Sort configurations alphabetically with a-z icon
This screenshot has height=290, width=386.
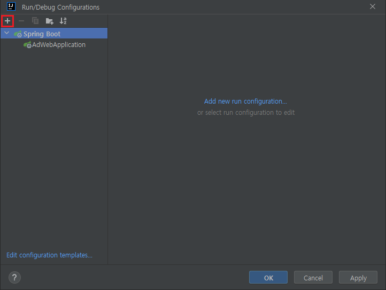63,21
